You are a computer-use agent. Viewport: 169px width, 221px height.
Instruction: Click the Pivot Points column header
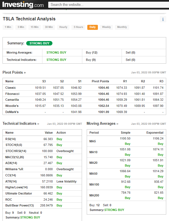point(100,81)
